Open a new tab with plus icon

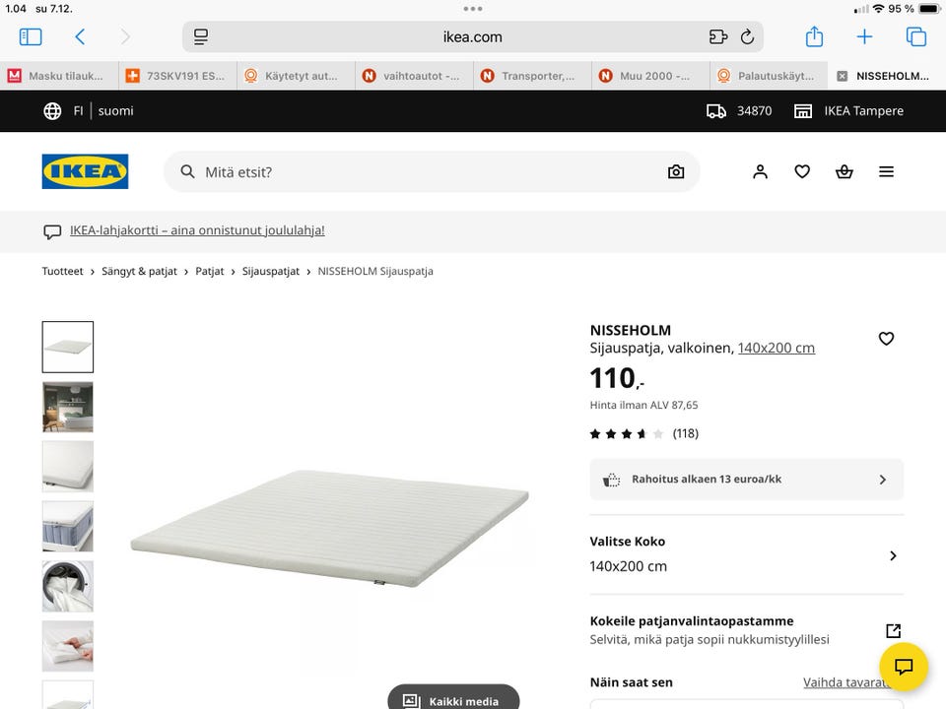(864, 37)
